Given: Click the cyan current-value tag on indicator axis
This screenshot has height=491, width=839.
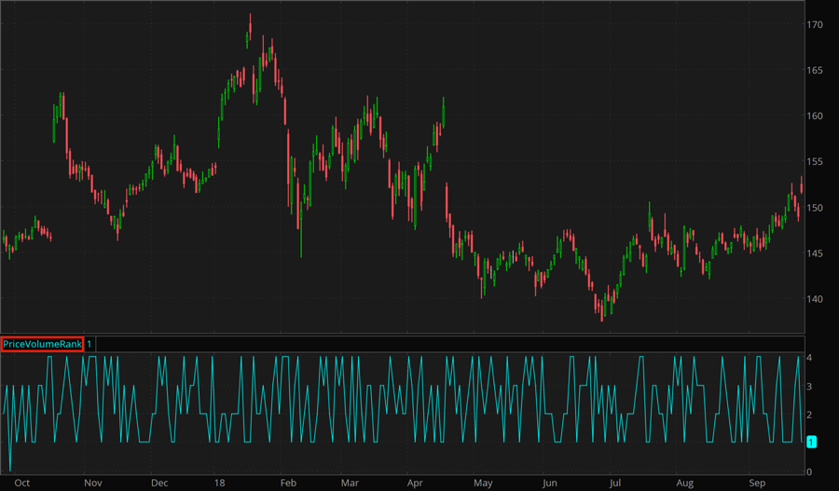Looking at the screenshot, I should pyautogui.click(x=811, y=442).
